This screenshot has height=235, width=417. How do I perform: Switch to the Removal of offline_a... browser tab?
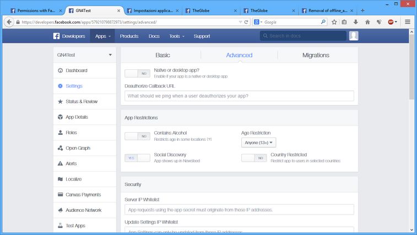[x=328, y=10]
